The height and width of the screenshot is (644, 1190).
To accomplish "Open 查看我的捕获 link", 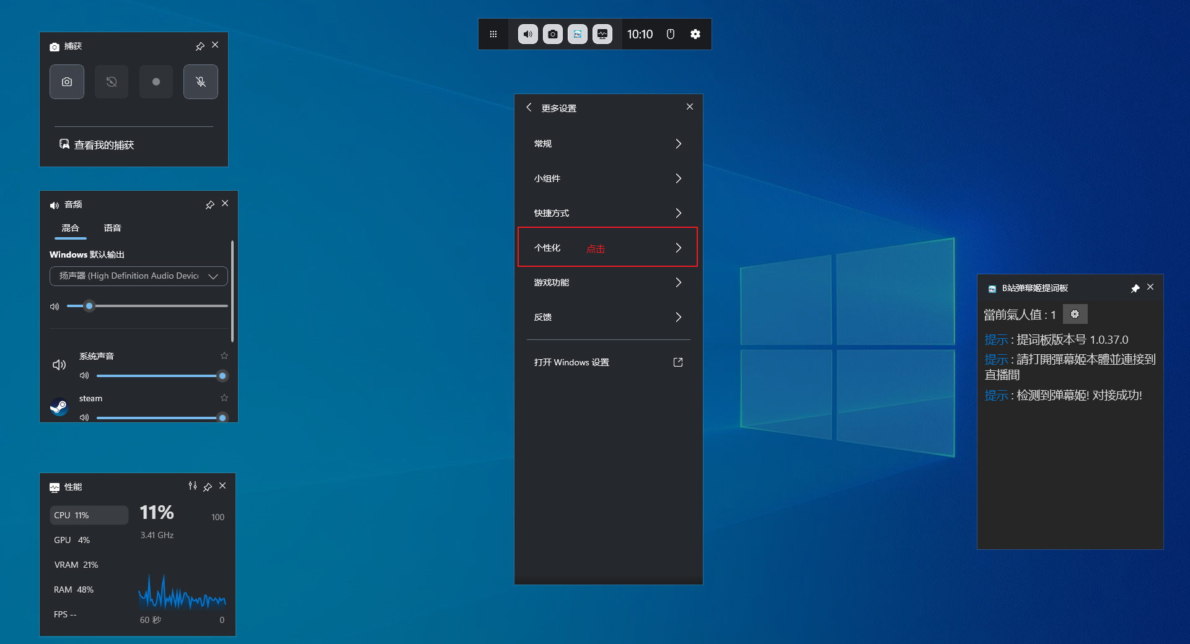I will coord(104,145).
